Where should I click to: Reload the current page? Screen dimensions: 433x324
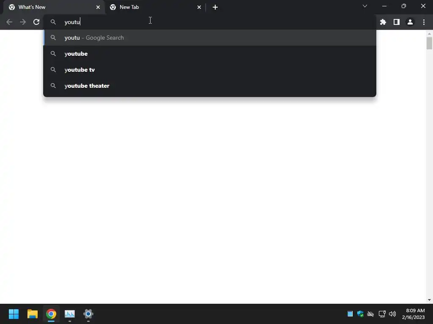(36, 22)
